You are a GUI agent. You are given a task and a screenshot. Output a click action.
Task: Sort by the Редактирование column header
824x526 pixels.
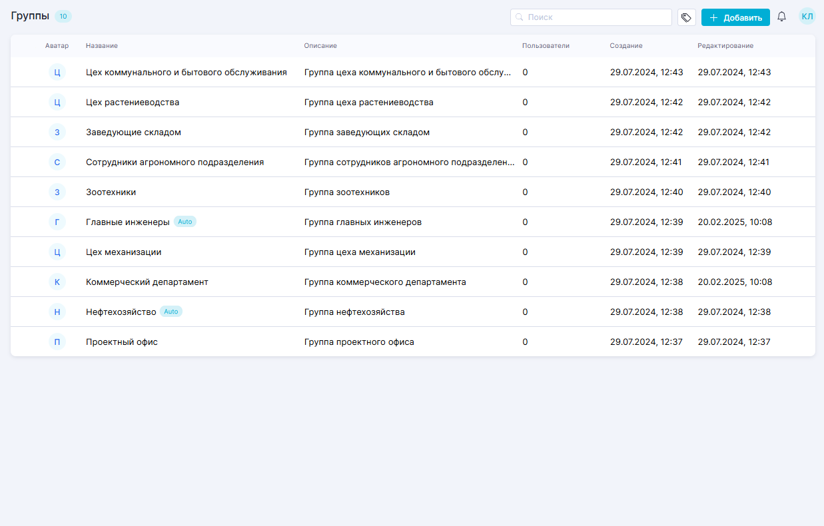tap(725, 46)
